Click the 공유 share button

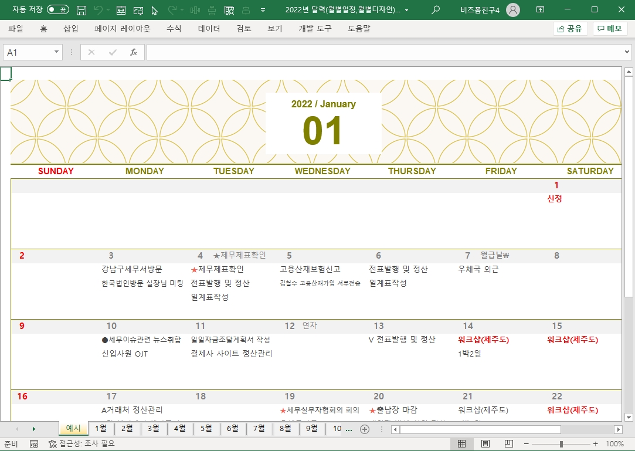tap(570, 29)
